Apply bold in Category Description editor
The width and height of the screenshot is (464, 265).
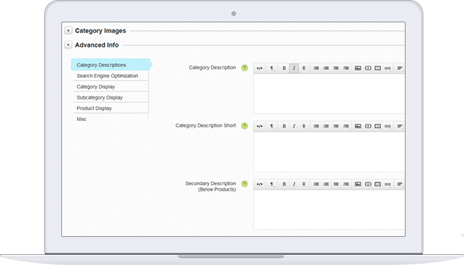coord(284,68)
